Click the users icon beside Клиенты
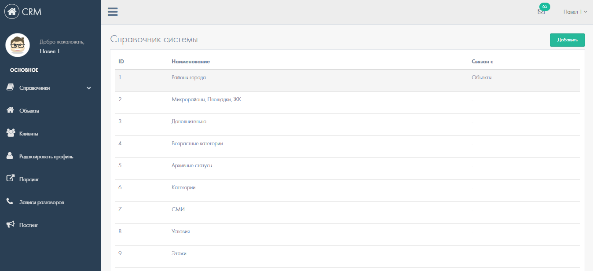Viewport: 593px width, 271px height. pos(11,133)
